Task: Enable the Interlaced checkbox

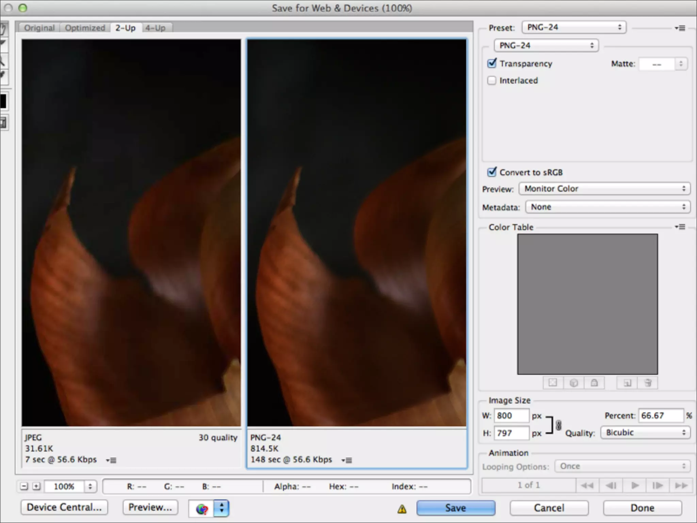Action: coord(492,81)
